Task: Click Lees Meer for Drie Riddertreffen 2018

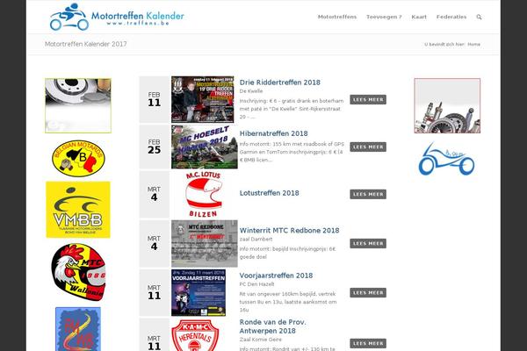Action: (x=368, y=99)
